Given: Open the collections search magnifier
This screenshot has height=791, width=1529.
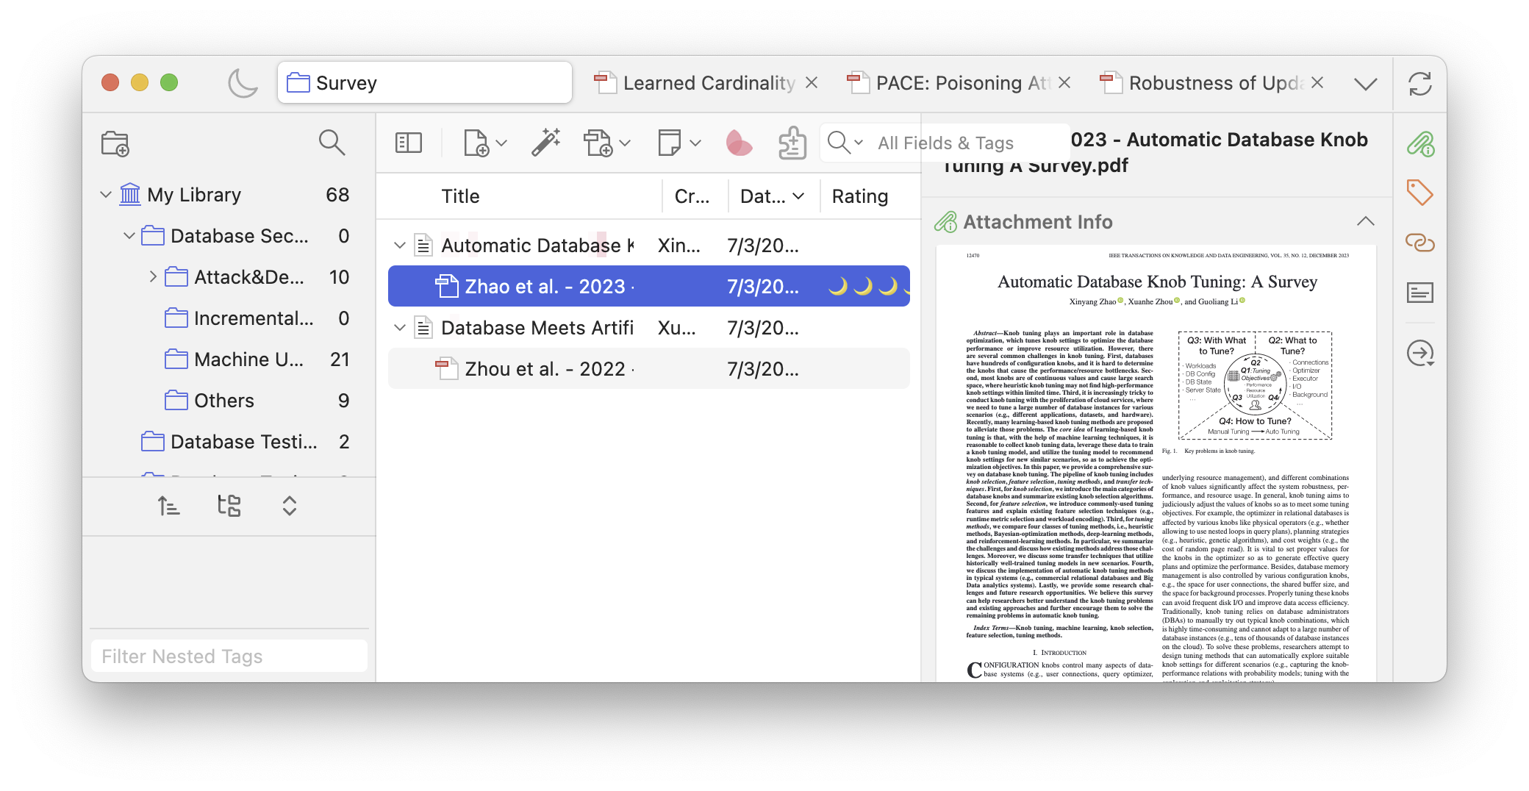Looking at the screenshot, I should (x=332, y=143).
